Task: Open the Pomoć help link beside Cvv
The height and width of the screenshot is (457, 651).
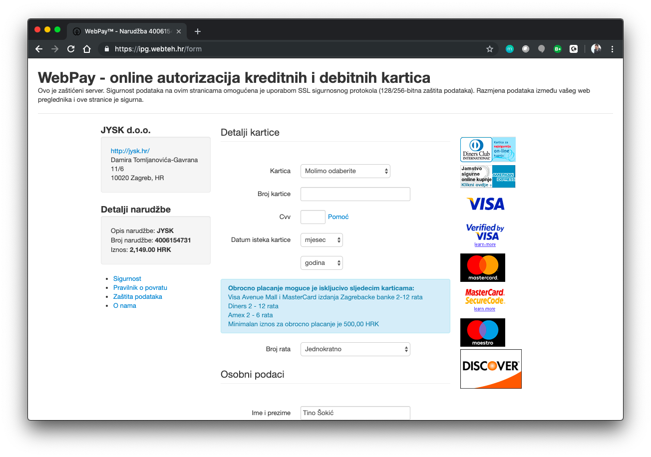Action: point(338,217)
